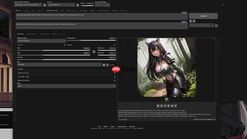
Task: Swap width and height values
Action: click(x=94, y=52)
